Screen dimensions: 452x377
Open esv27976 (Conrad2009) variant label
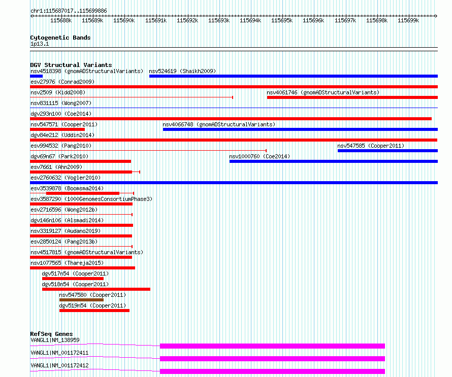click(62, 82)
